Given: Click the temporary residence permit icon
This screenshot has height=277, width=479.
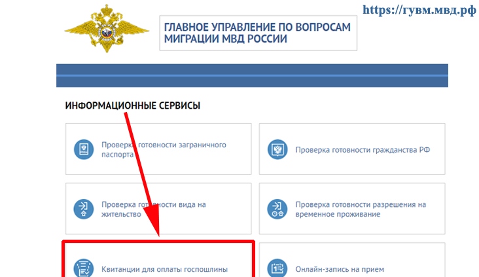Looking at the screenshot, I should [277, 209].
